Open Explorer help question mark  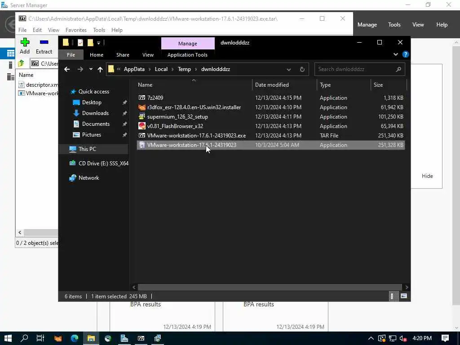tap(406, 54)
